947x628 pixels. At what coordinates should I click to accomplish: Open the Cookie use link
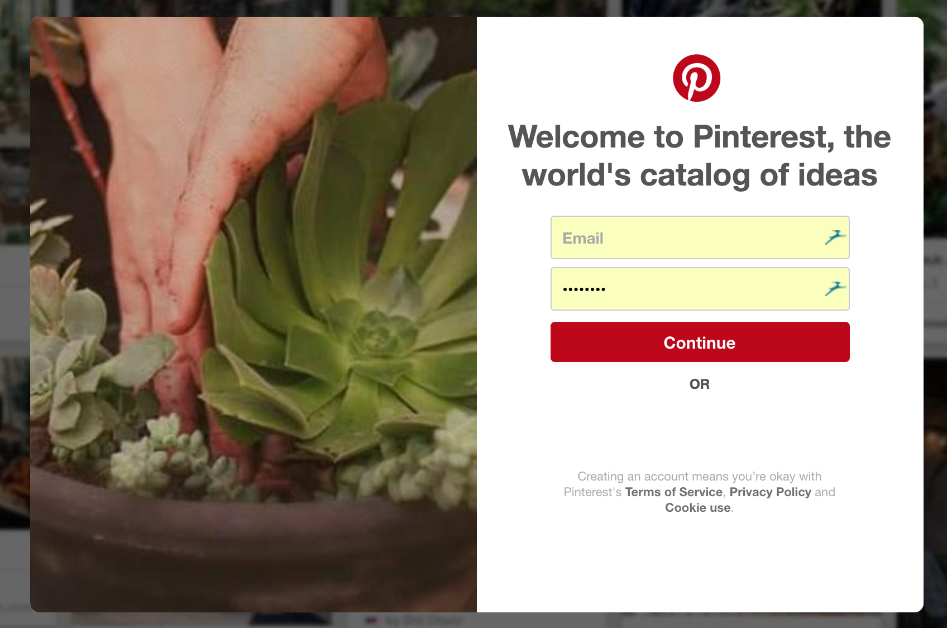697,508
